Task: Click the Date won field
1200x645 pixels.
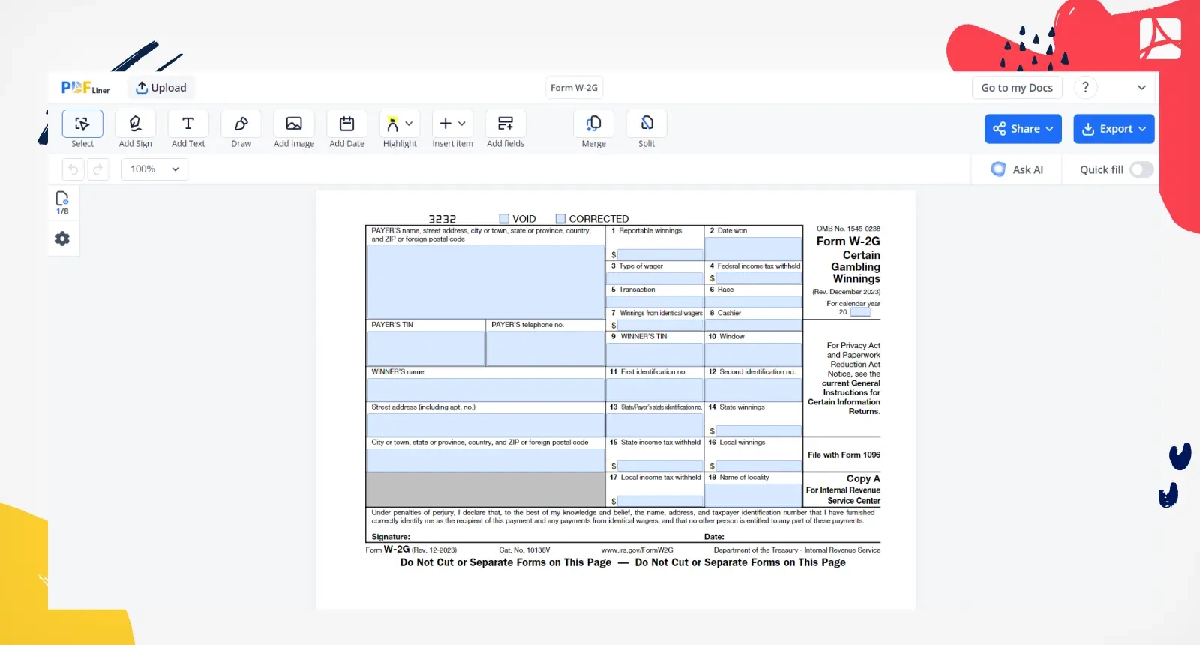Action: coord(754,248)
